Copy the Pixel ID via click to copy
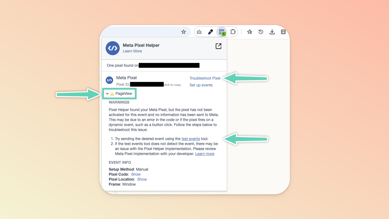The width and height of the screenshot is (389, 219). click(x=172, y=85)
